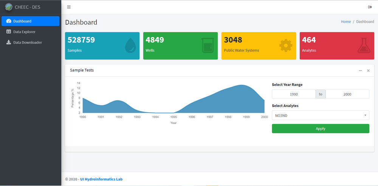Click the beaker icon on Wells card
Image resolution: width=378 pixels, height=186 pixels.
point(208,45)
